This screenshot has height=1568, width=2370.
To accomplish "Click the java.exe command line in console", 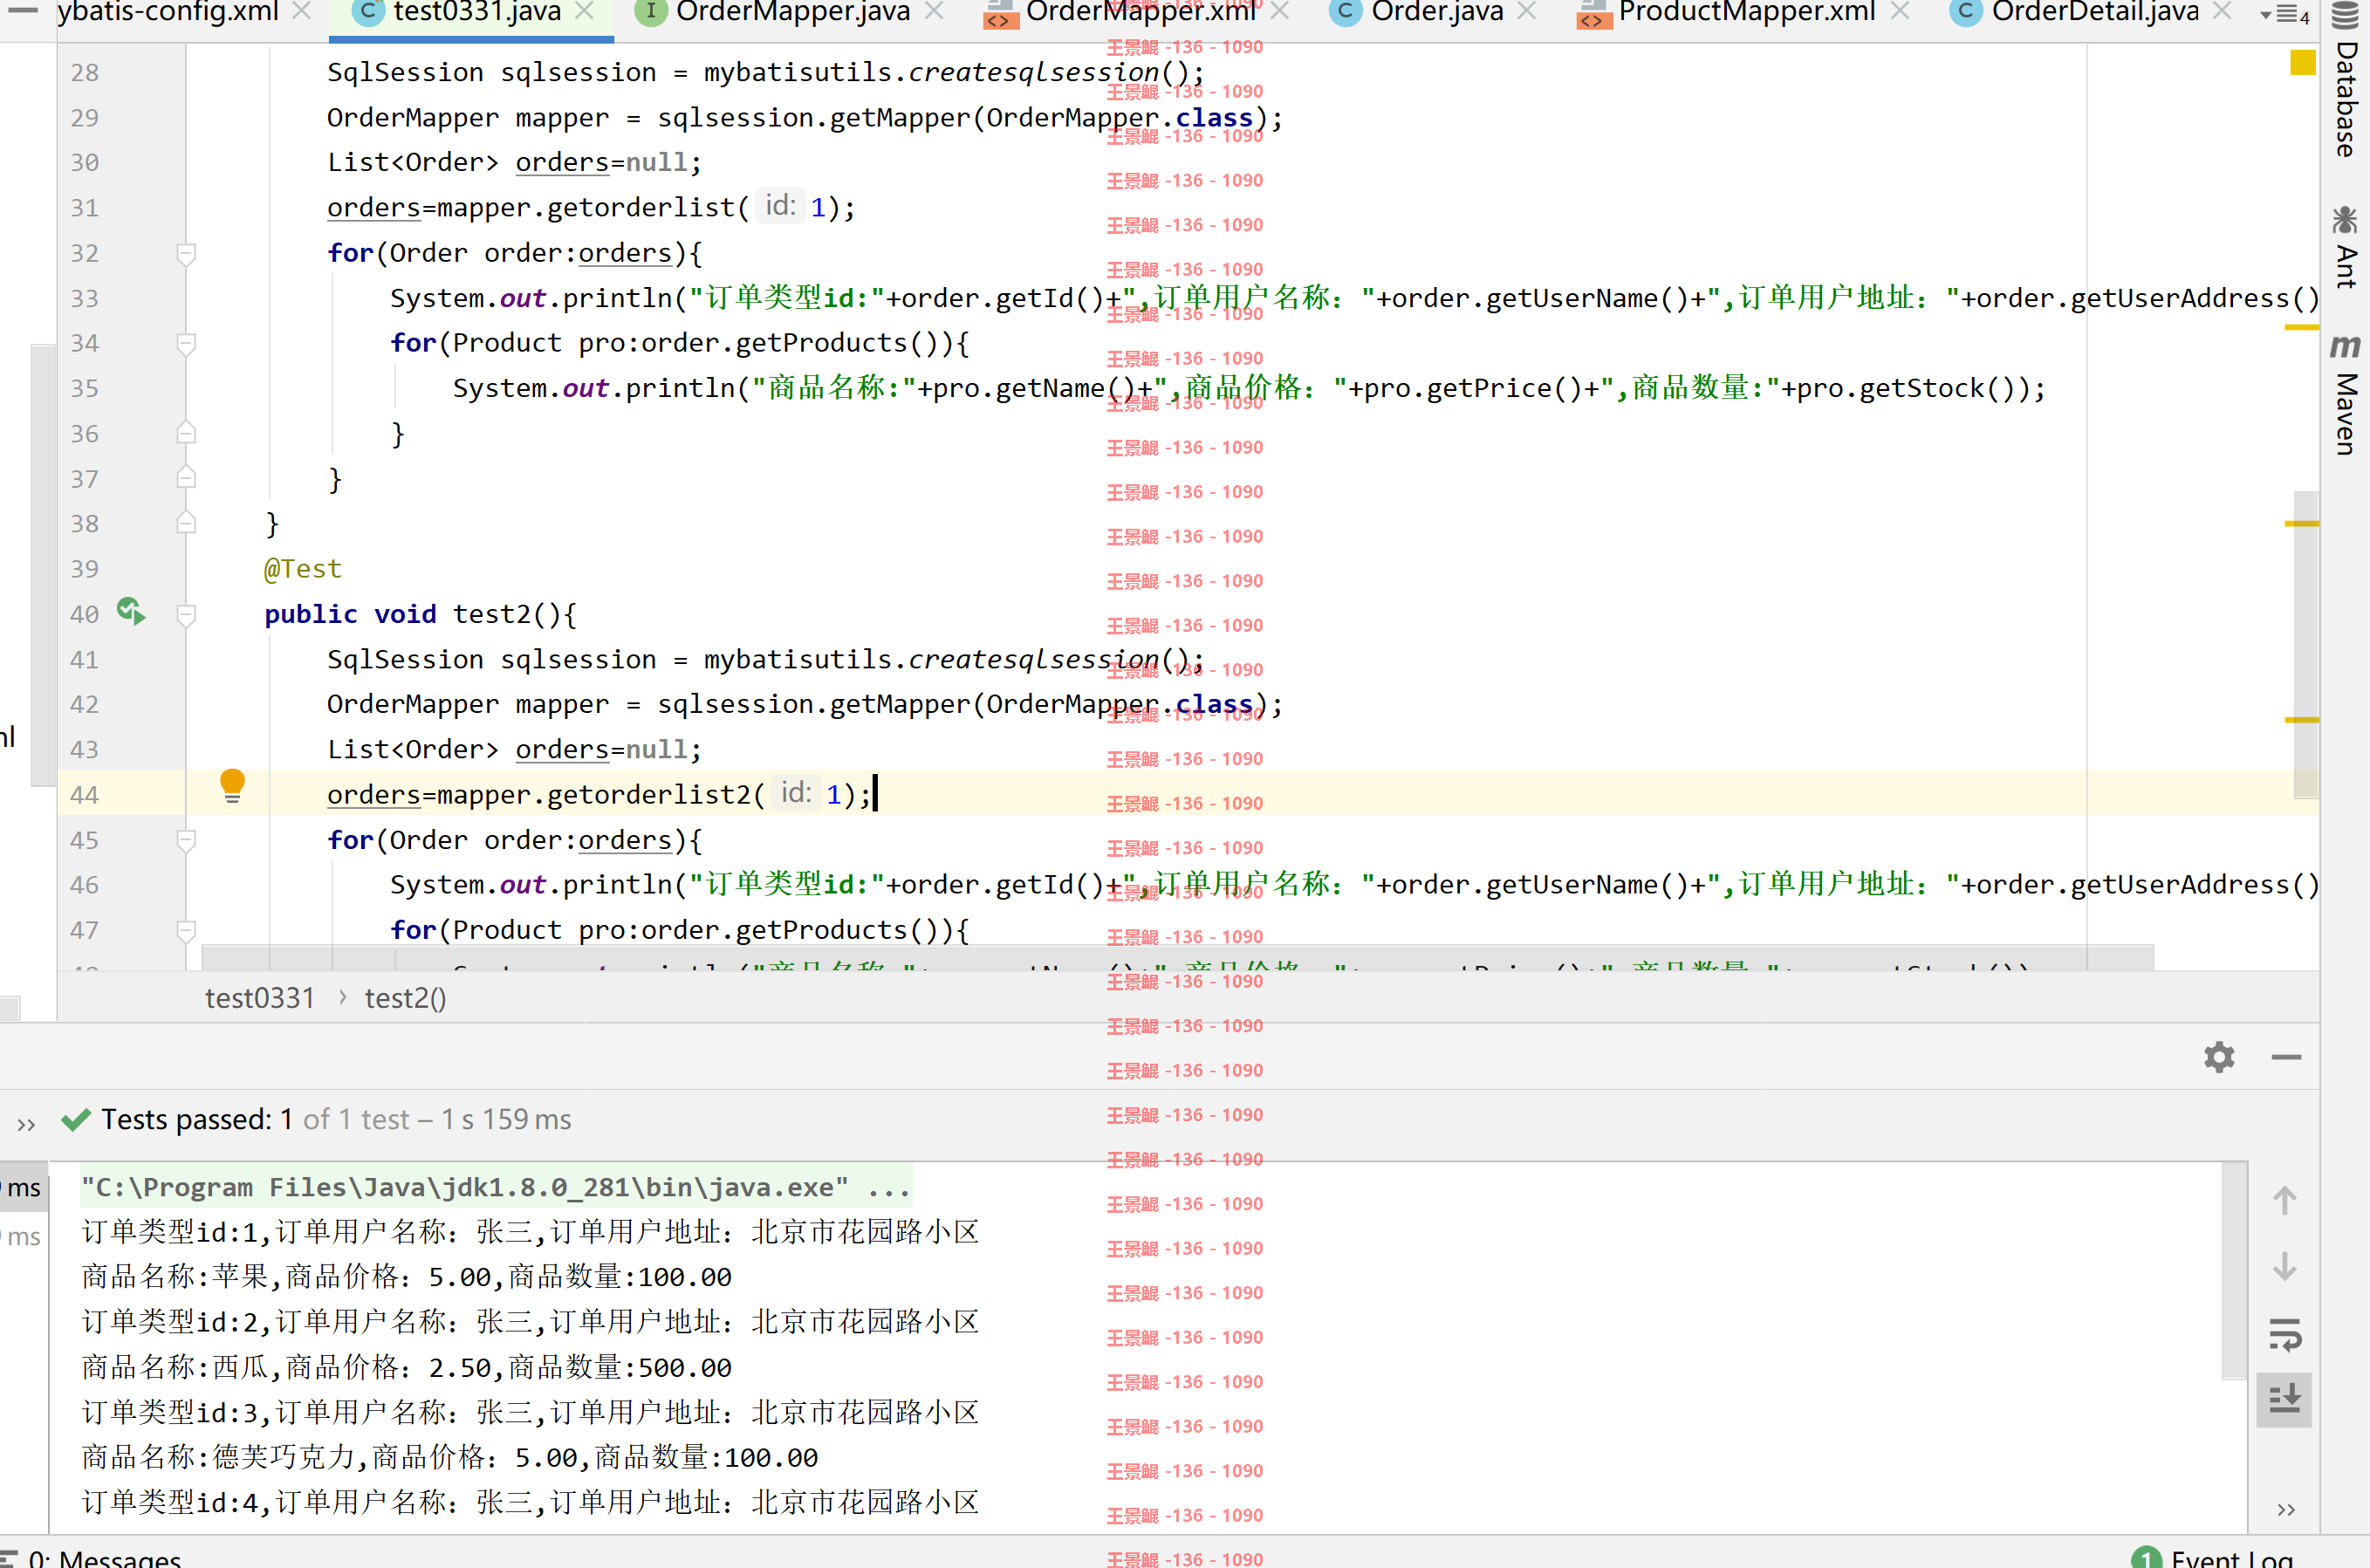I will point(496,1187).
